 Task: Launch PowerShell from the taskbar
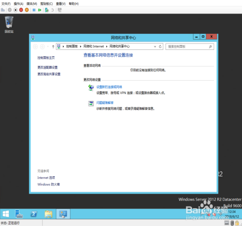coord(34,214)
